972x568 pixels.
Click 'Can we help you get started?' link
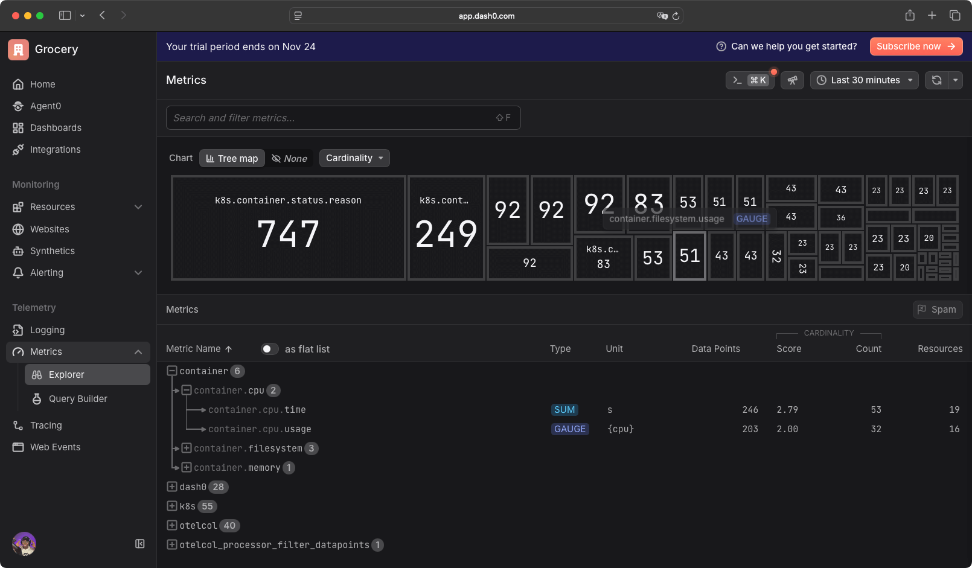pos(794,46)
